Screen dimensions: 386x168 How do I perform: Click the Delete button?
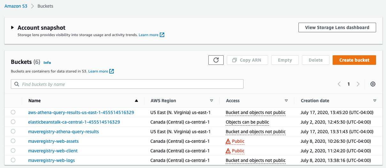pyautogui.click(x=316, y=60)
